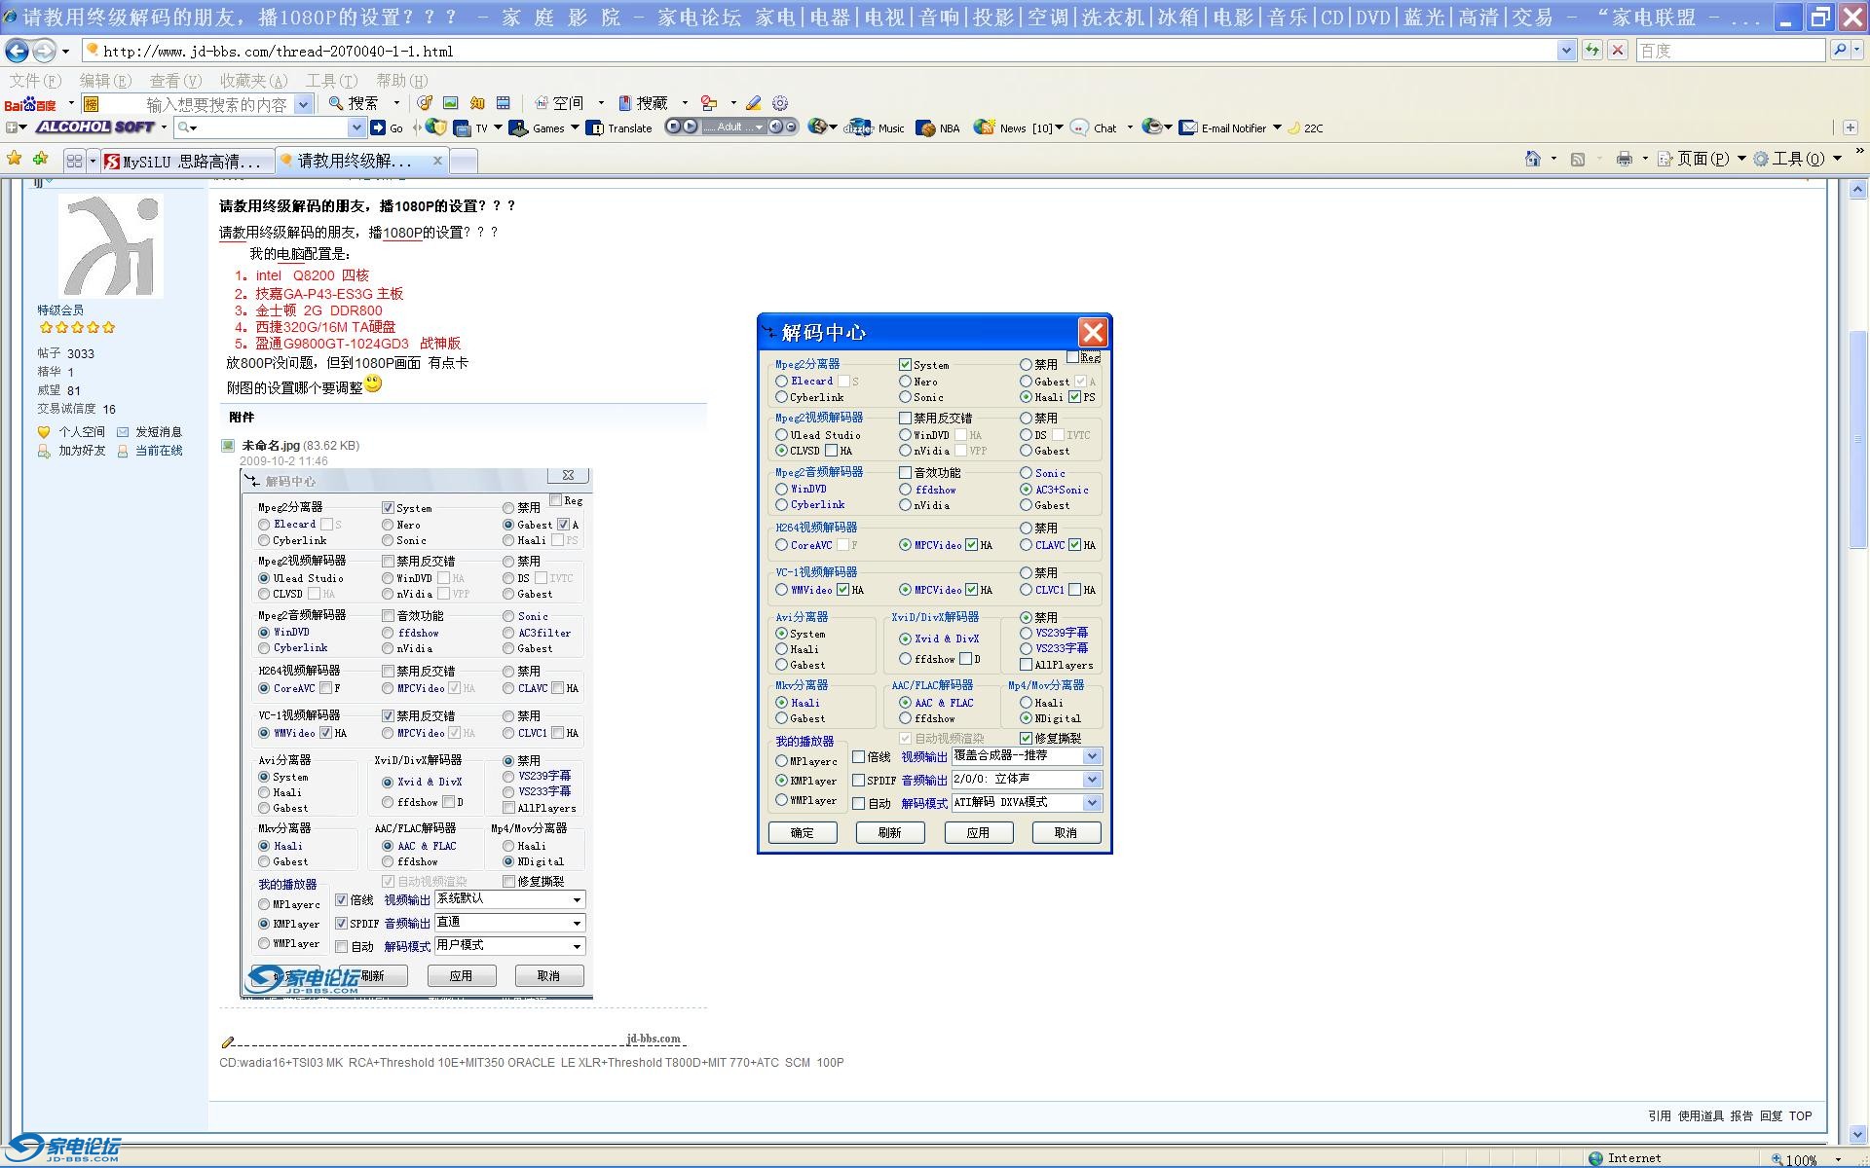Switch to the MySiLU 思路高清 tab
The image size is (1870, 1168).
coord(187,162)
